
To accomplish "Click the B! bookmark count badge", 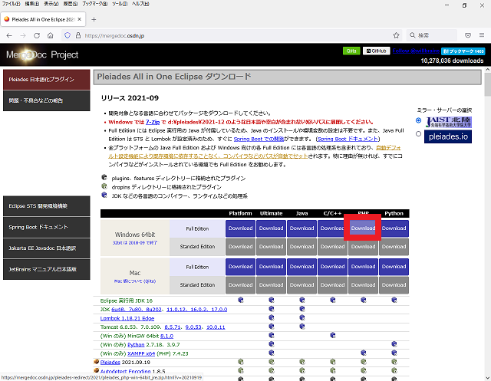I will (x=463, y=51).
